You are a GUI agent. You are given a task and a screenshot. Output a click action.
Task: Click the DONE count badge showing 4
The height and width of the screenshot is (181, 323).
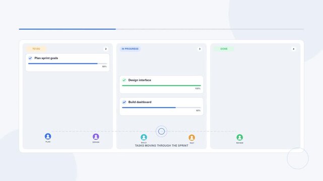click(294, 49)
